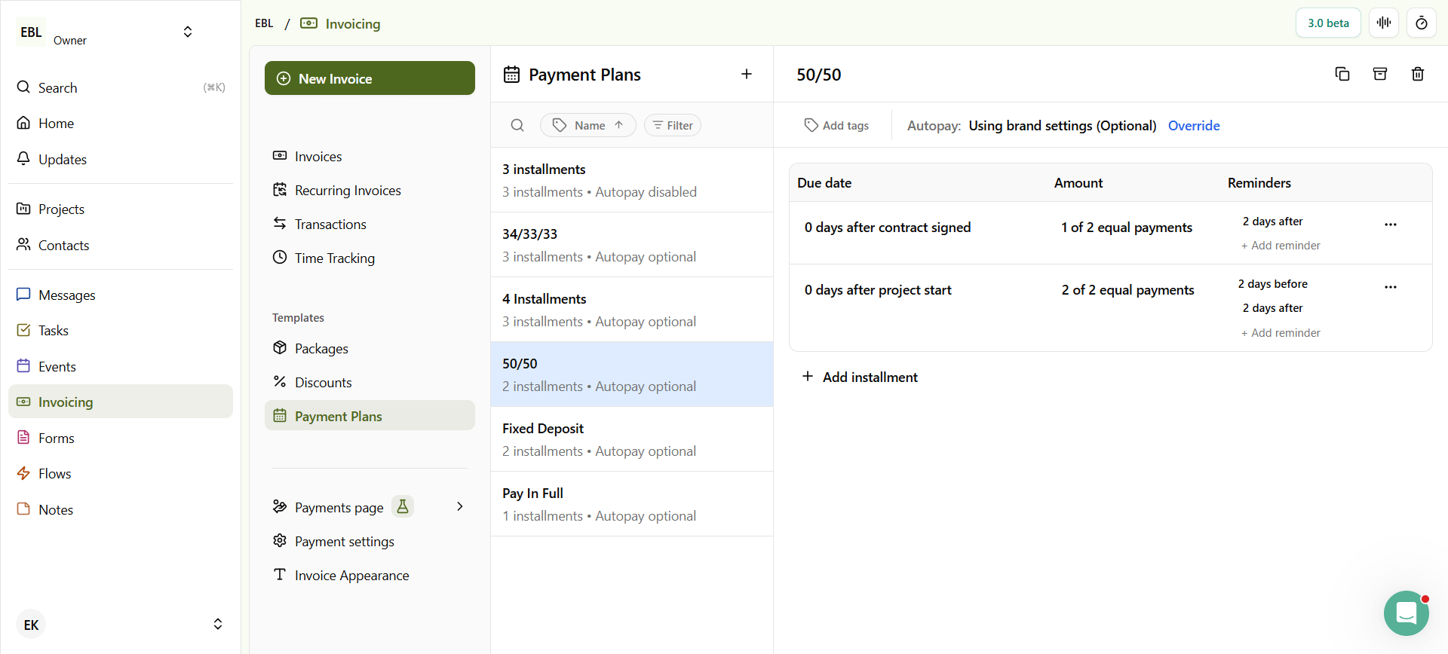The image size is (1448, 654).
Task: Click 0 days after contract signed due date
Action: [888, 228]
